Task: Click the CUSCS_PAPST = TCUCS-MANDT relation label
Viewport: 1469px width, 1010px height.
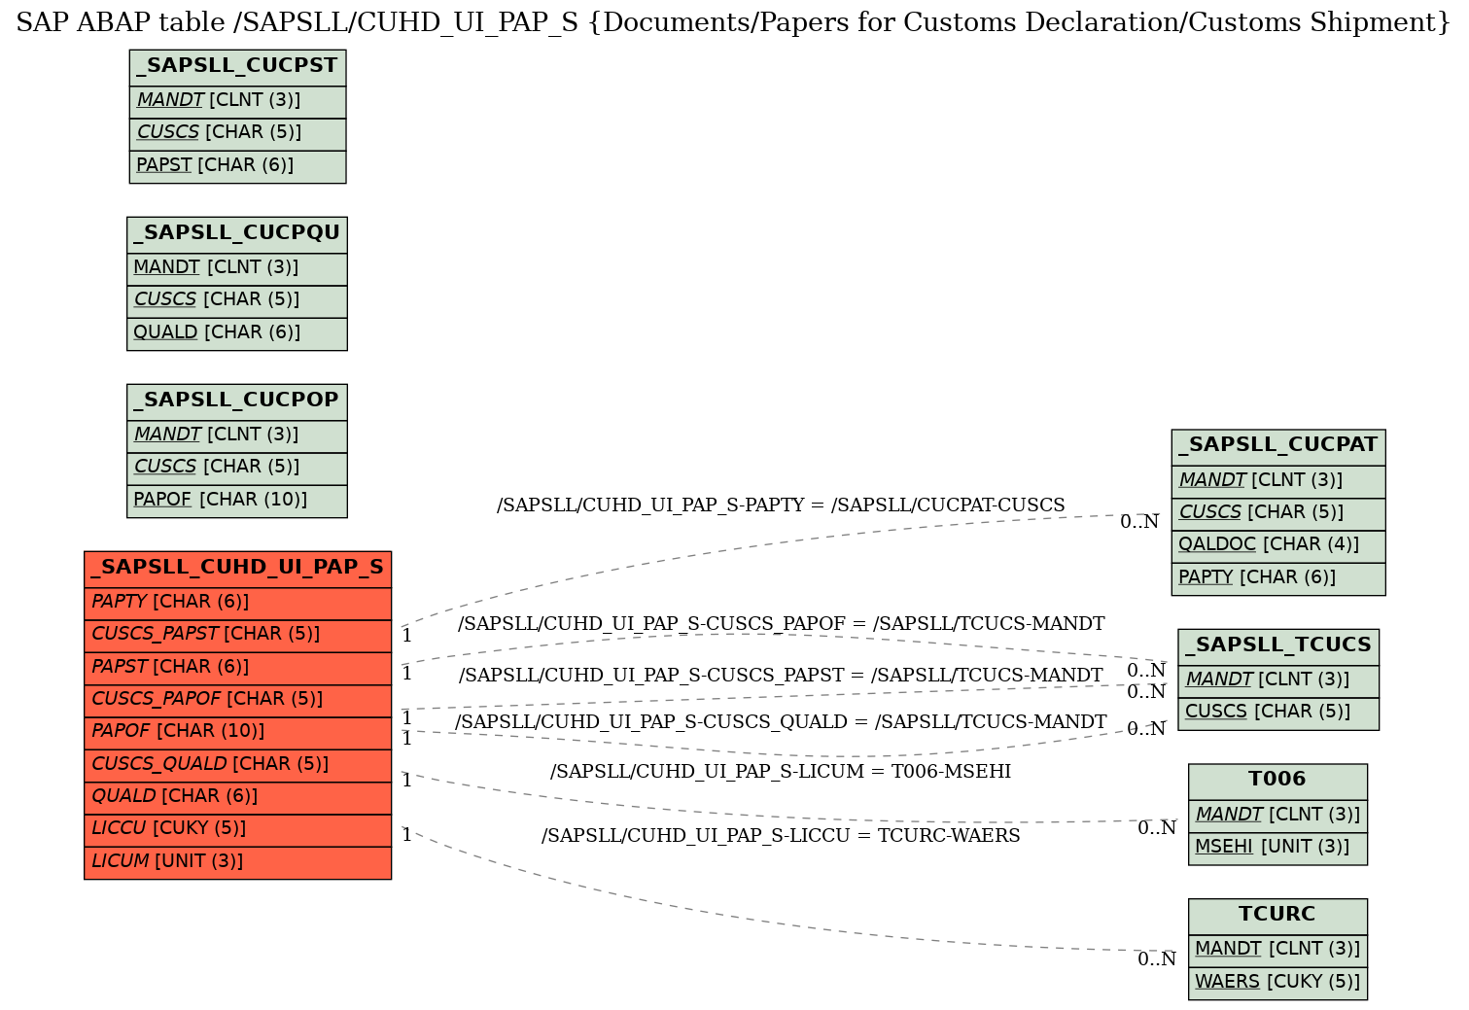Action: [x=781, y=675]
